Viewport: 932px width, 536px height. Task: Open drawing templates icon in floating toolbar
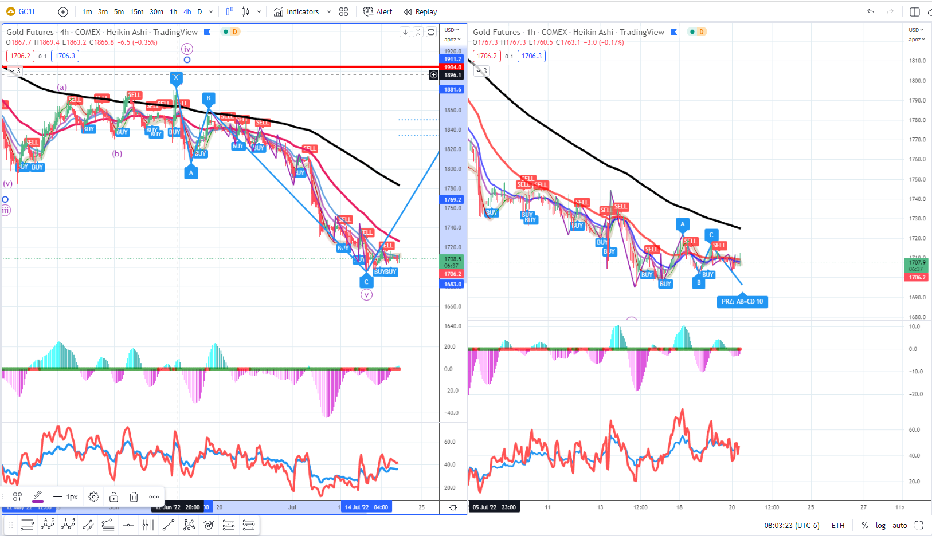point(17,497)
